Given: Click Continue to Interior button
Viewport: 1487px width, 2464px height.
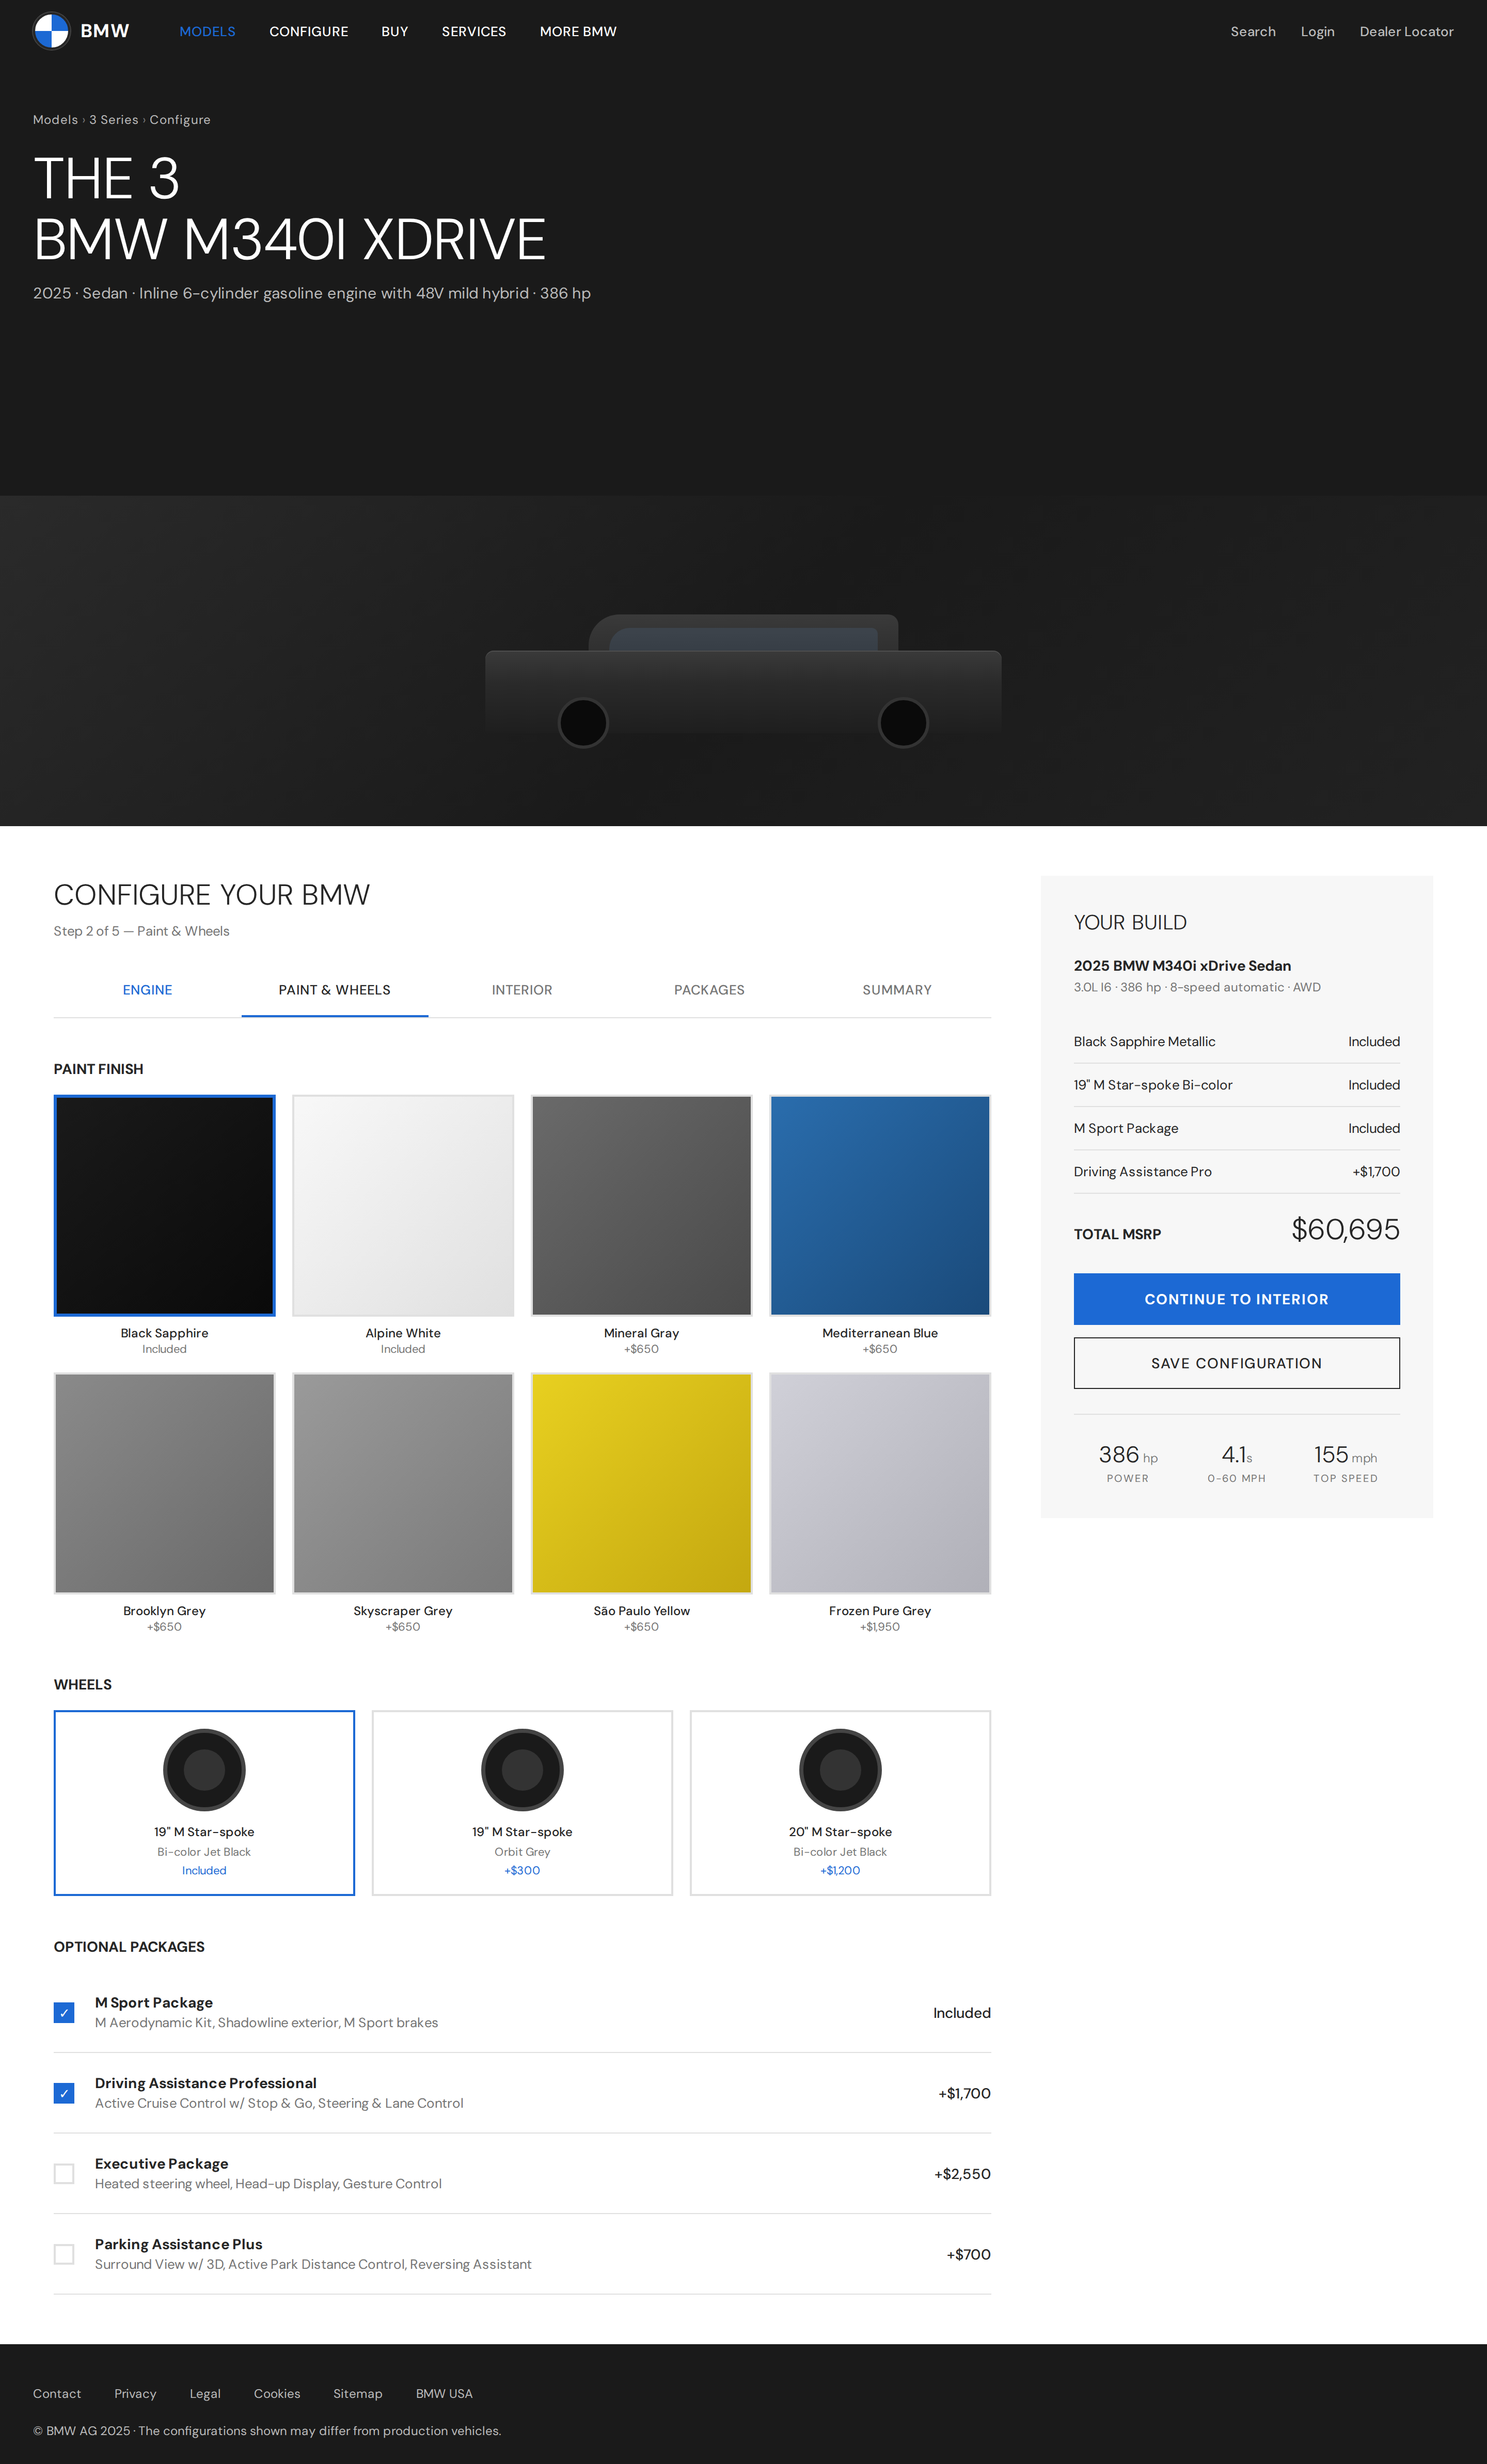Looking at the screenshot, I should click(x=1236, y=1299).
